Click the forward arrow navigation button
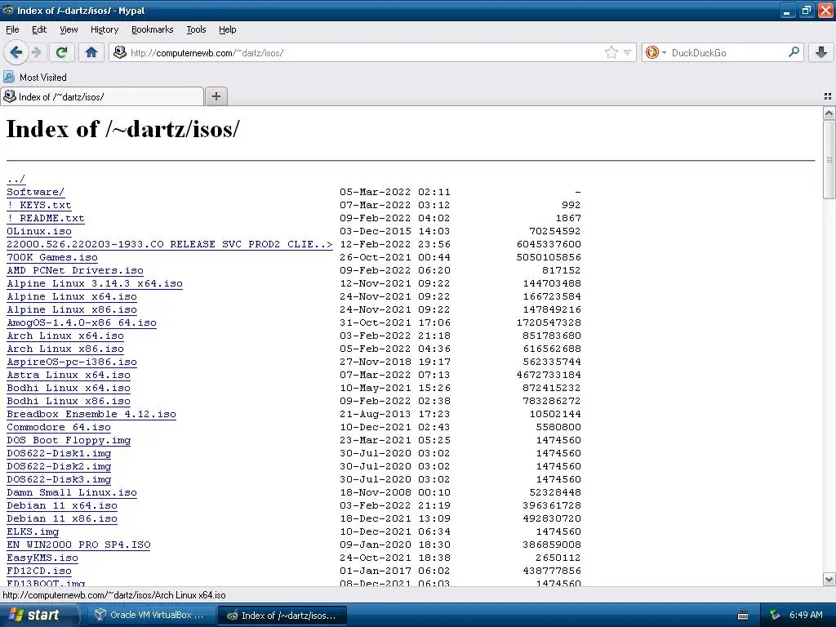Image resolution: width=836 pixels, height=627 pixels. click(36, 52)
